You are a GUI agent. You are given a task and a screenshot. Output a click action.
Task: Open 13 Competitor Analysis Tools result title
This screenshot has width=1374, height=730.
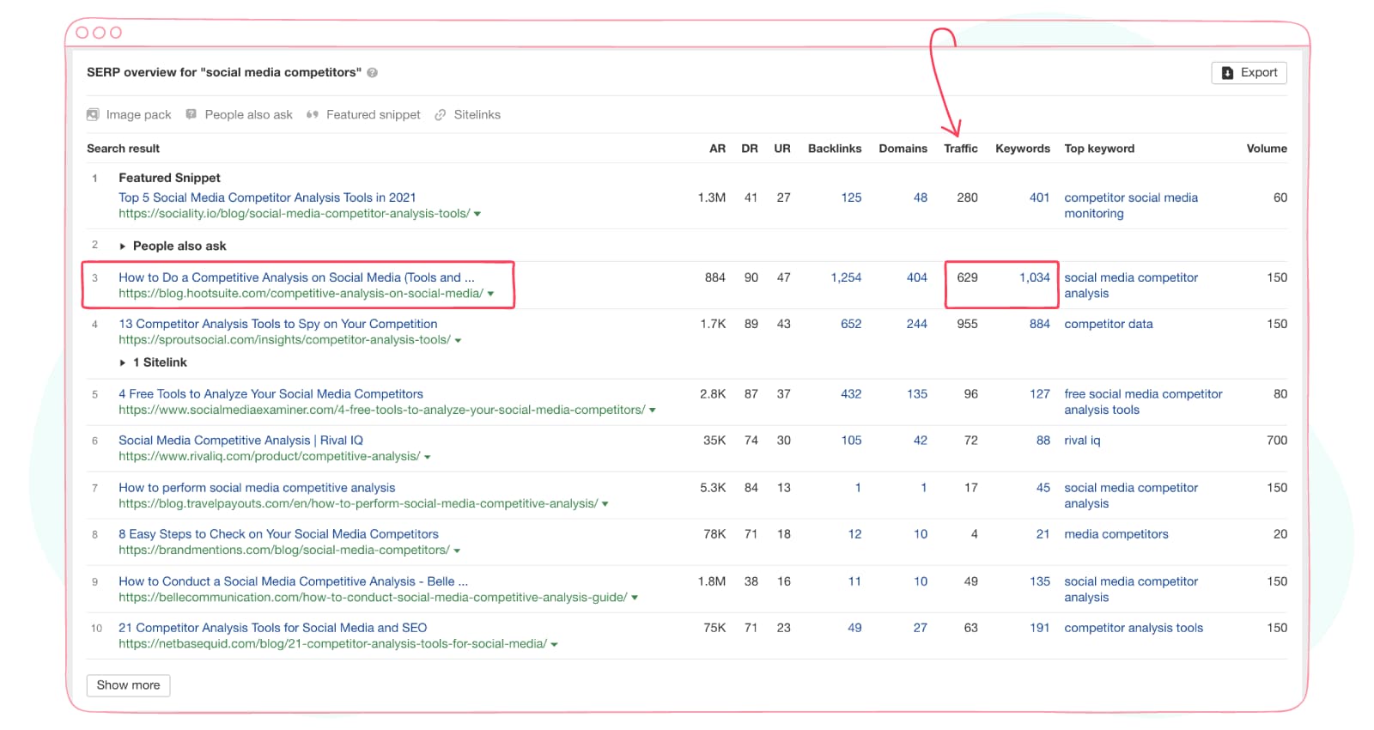278,324
